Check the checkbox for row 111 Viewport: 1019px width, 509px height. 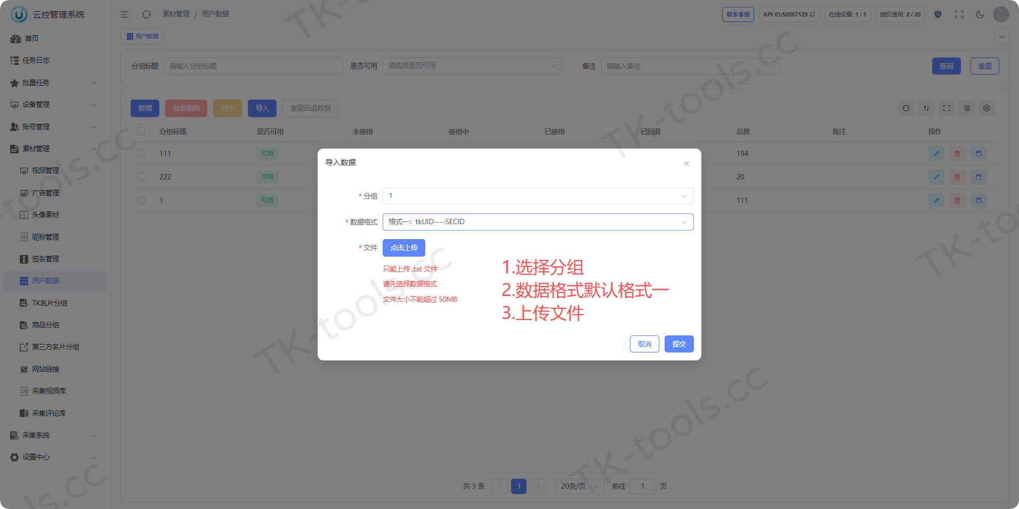coord(141,153)
